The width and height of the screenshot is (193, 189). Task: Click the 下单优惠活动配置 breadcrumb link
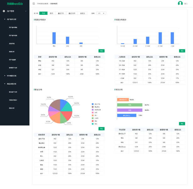[x=42, y=3]
